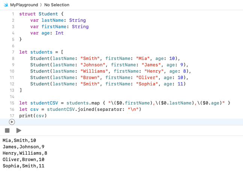Screen dimensions: 243x185
Task: Click the console output line Sophia,Smith,11
Action: tap(23, 166)
